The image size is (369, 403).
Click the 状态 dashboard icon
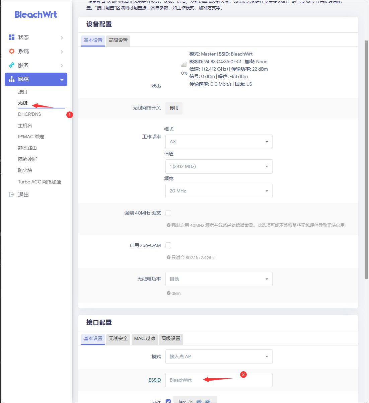click(12, 37)
